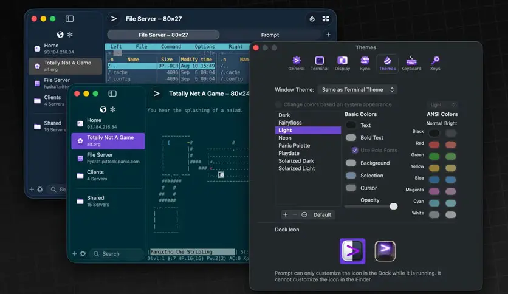Click the Default theme button

[x=322, y=214]
